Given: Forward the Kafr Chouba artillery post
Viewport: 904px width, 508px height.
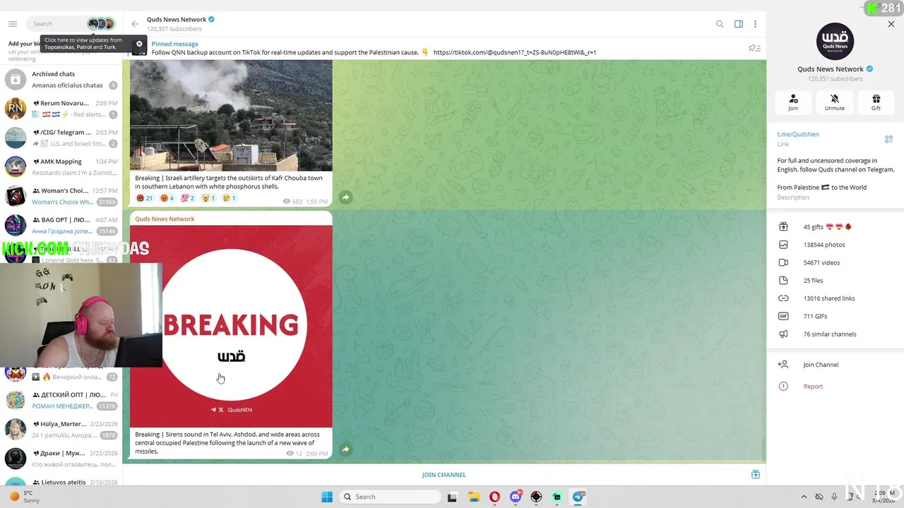Looking at the screenshot, I should (x=345, y=198).
